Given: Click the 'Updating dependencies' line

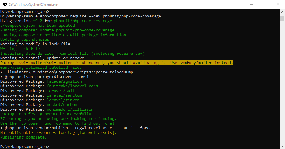Looking at the screenshot, I should [x=24, y=39].
